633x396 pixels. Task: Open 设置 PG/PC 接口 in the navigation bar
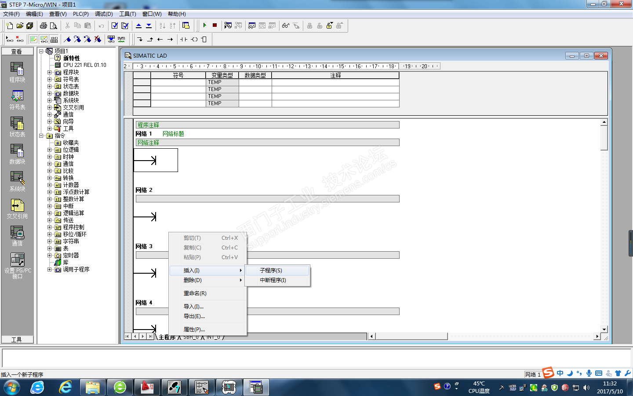tap(18, 266)
